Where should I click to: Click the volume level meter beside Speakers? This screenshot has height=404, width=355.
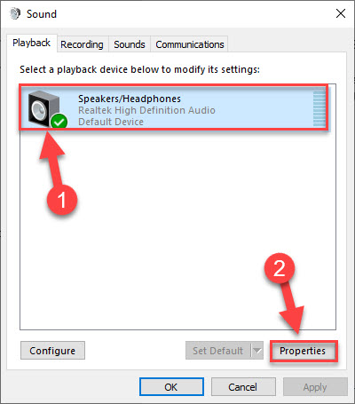(x=319, y=108)
